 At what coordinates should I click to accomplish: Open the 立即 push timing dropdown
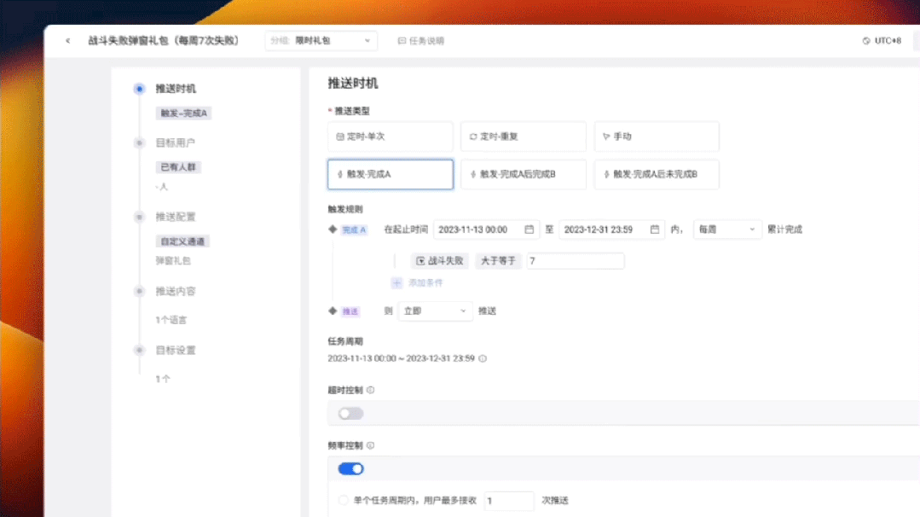coord(435,311)
